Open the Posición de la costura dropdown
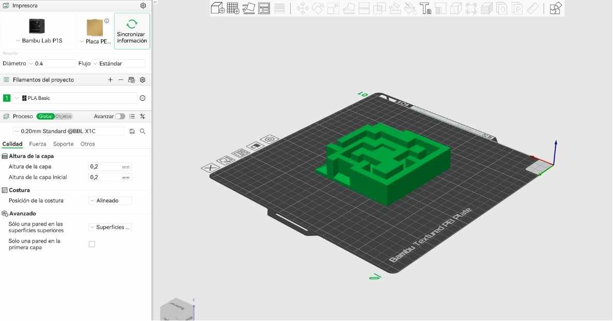613x321 pixels. (109, 200)
